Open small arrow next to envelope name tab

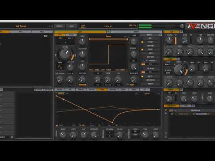(67, 93)
